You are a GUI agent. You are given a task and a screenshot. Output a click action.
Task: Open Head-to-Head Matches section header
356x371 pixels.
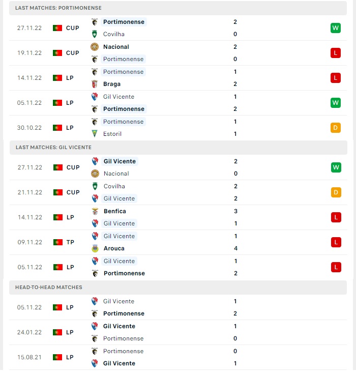pyautogui.click(x=178, y=287)
